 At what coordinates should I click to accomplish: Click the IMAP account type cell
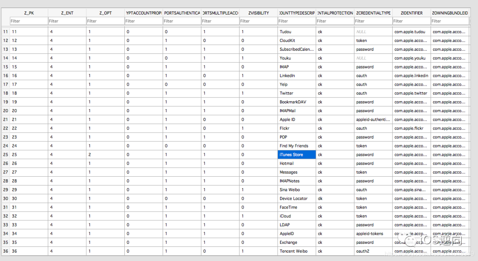click(297, 67)
